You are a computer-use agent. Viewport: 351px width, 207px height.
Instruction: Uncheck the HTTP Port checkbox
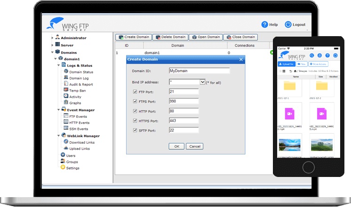135,111
